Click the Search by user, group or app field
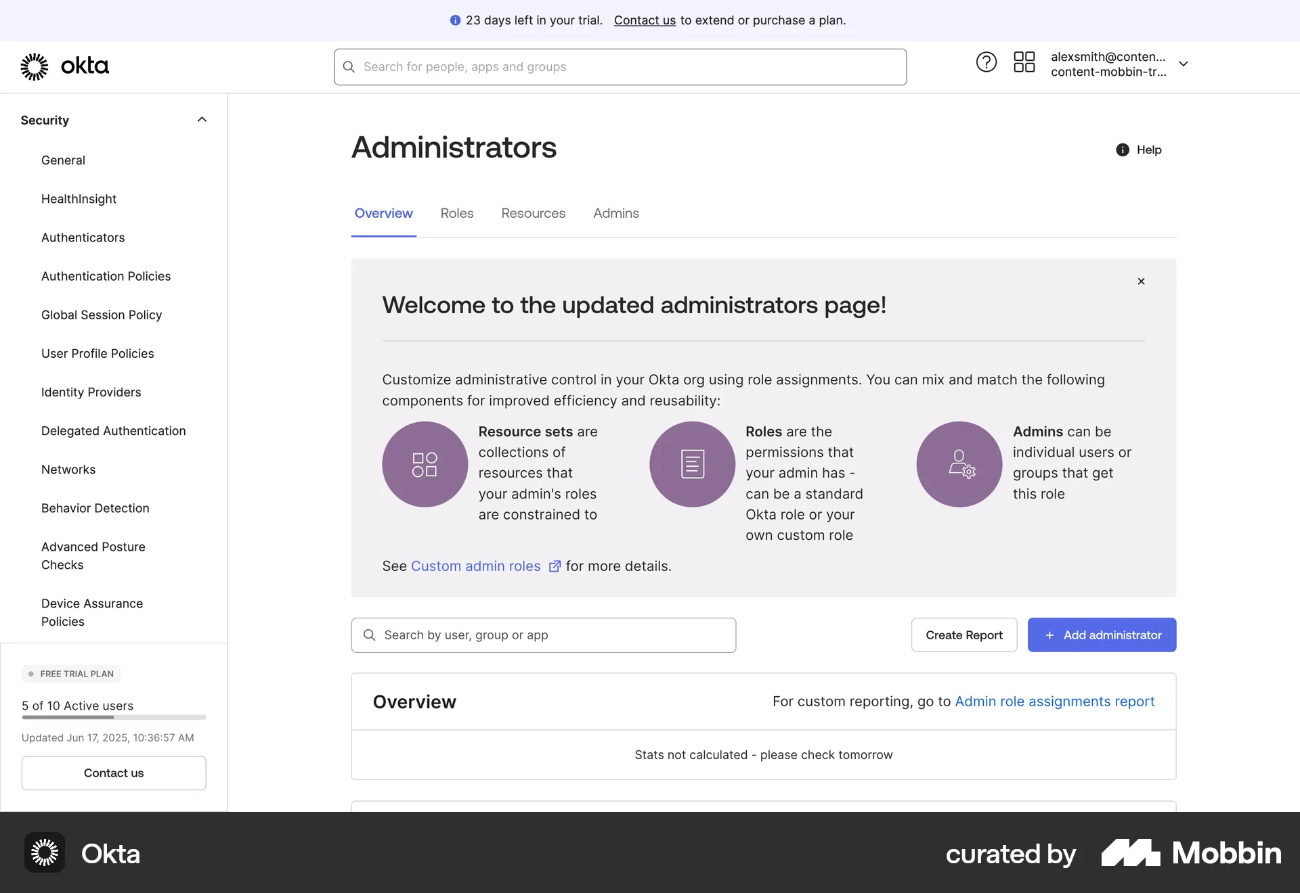Viewport: 1300px width, 893px height. (544, 635)
